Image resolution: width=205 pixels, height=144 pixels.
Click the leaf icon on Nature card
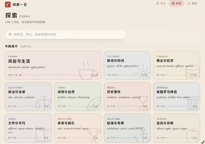(94, 104)
